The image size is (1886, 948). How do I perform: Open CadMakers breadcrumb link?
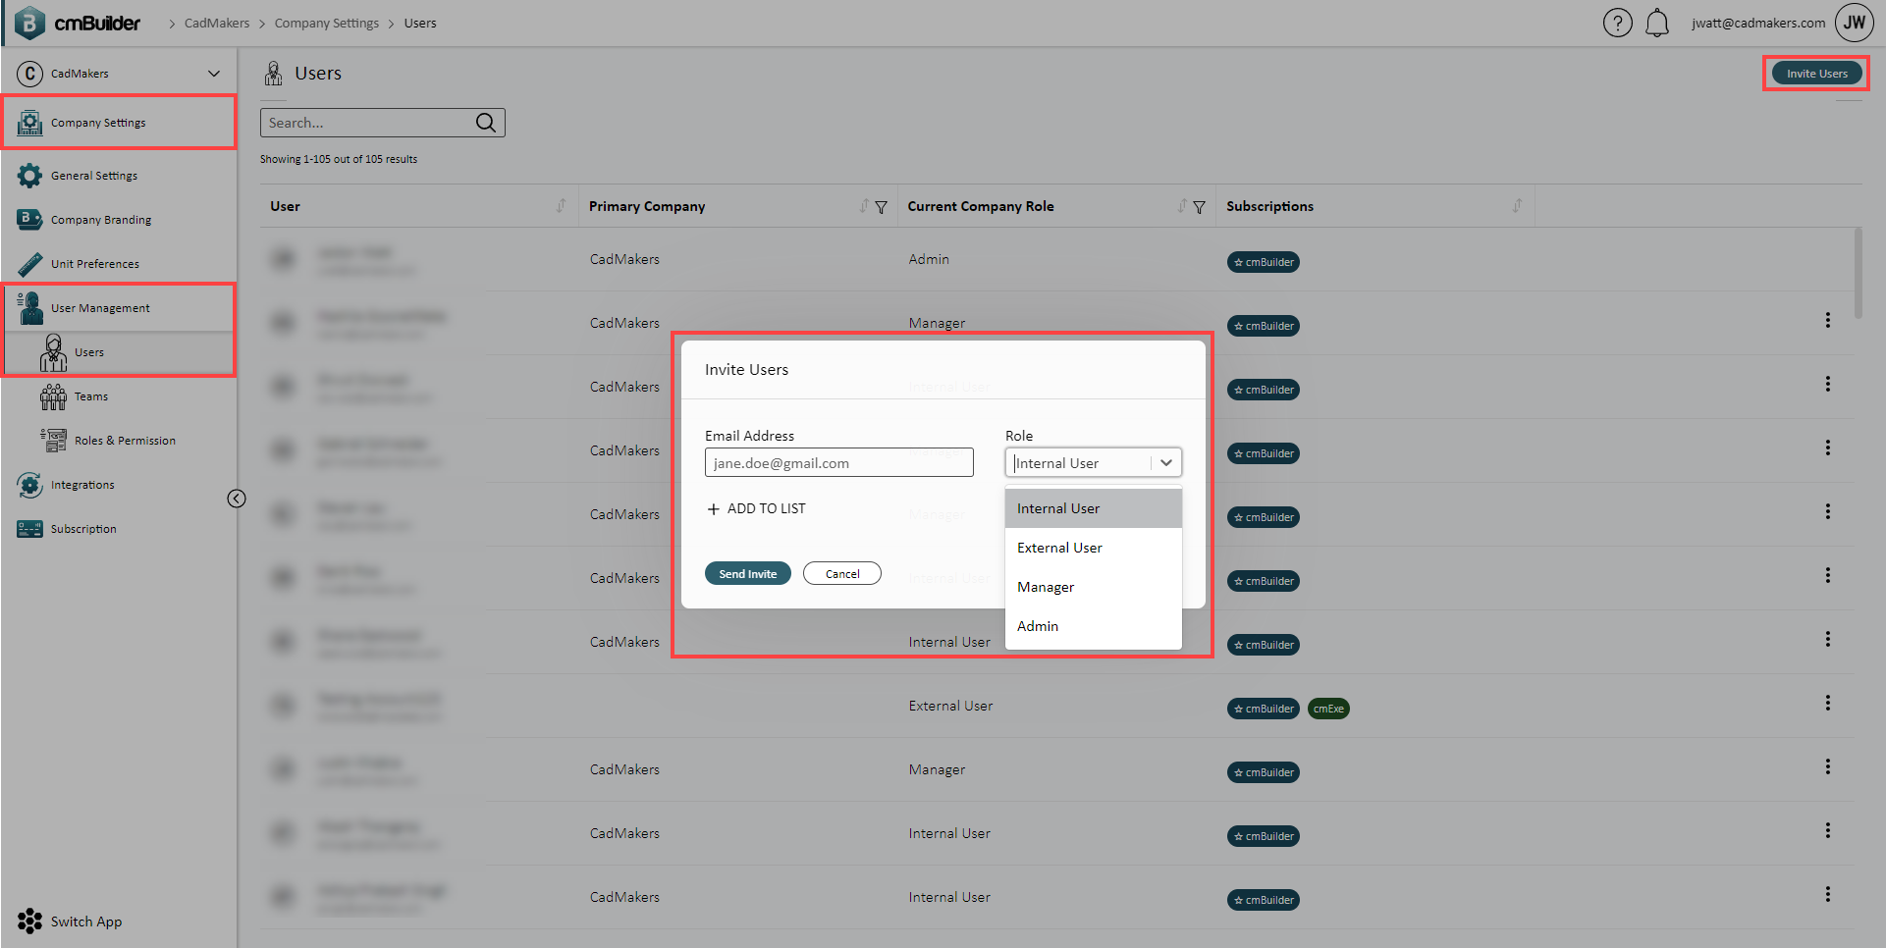(217, 23)
